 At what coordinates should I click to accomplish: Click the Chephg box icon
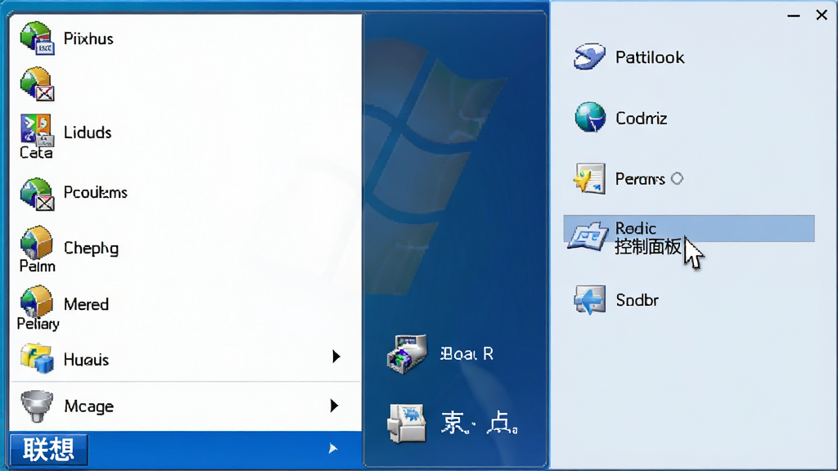36,243
